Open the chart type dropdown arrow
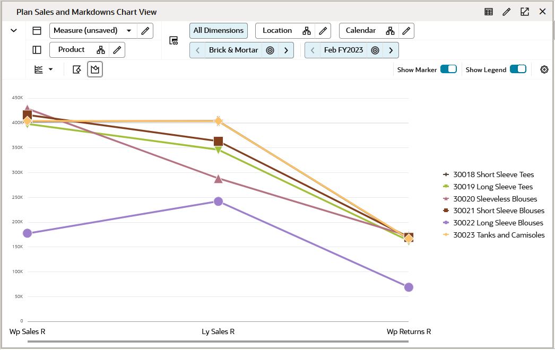This screenshot has width=555, height=350. click(50, 69)
